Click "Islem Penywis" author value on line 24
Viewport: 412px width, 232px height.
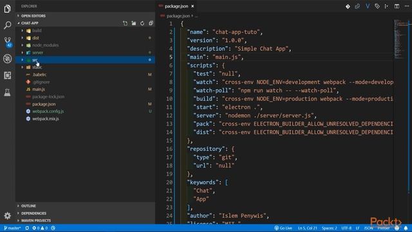coord(242,216)
